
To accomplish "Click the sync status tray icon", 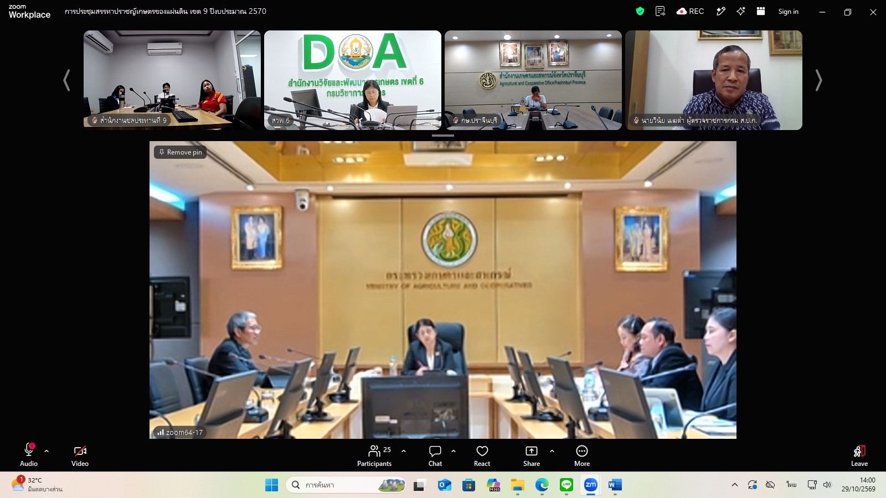I will (x=753, y=485).
